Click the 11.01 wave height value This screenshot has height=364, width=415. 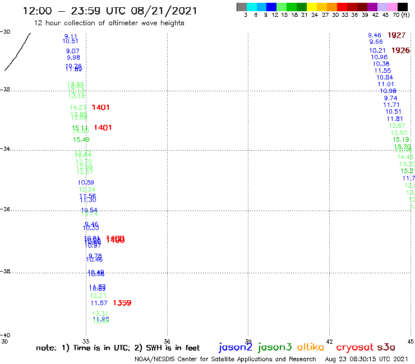click(x=386, y=85)
